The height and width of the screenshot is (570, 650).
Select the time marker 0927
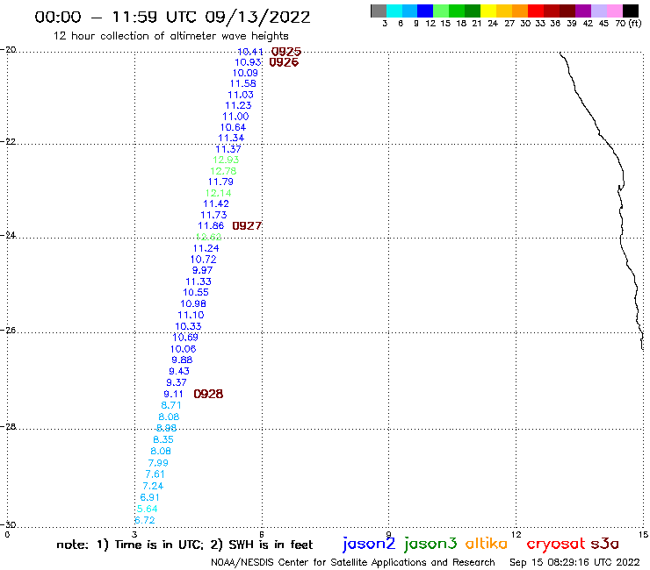(247, 225)
